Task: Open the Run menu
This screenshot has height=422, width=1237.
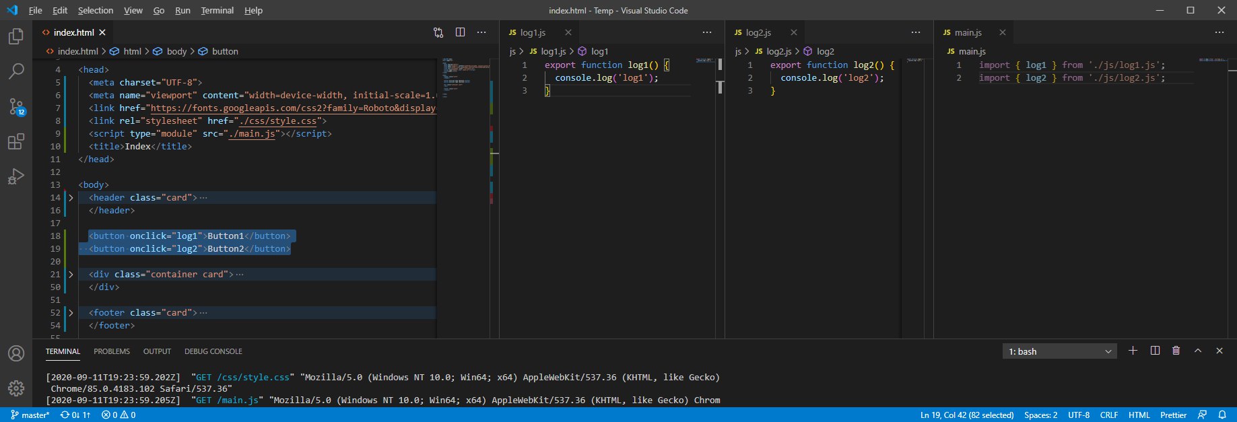Action: click(x=182, y=10)
